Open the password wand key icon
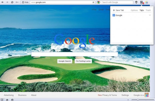 17,2
